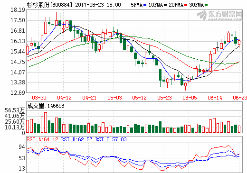Click the date label 05-12
The height and width of the screenshot is (173, 247).
[139, 98]
